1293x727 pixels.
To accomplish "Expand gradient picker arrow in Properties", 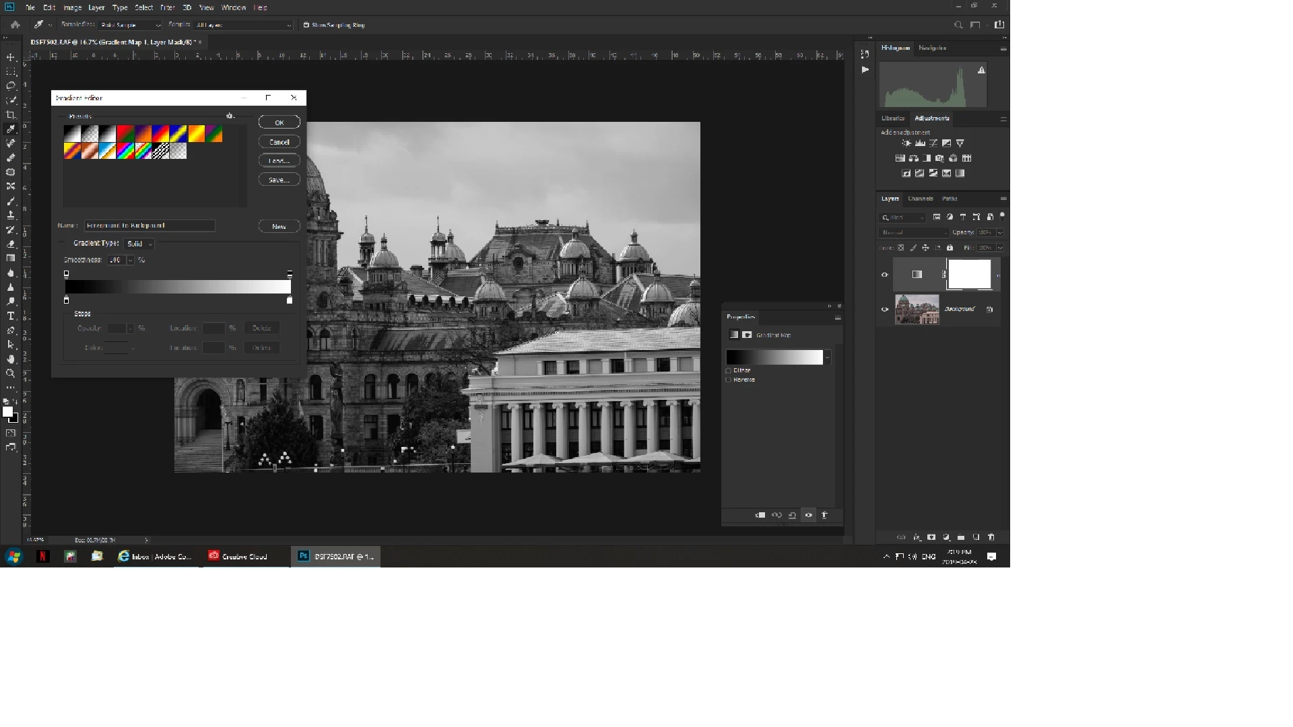I will [x=828, y=357].
